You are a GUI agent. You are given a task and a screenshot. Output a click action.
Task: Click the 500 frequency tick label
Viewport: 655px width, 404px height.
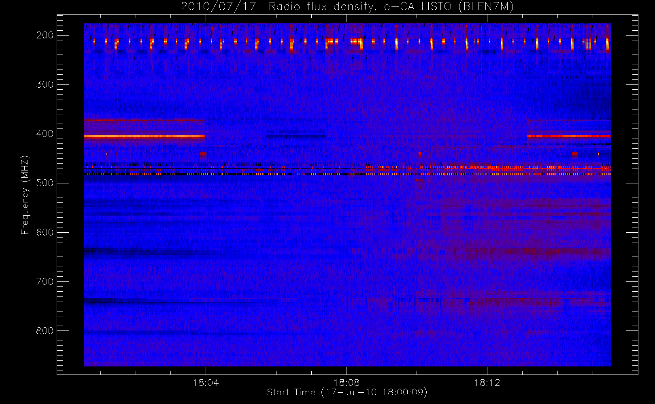(45, 183)
